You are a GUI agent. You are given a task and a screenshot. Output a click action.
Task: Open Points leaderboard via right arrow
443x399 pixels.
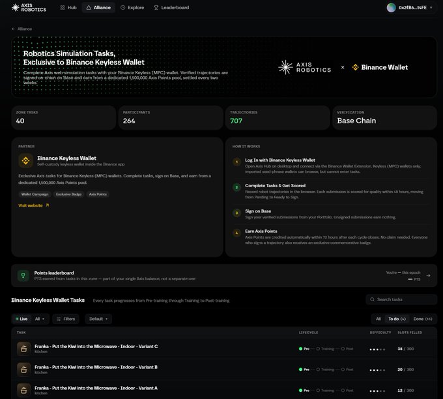click(429, 275)
